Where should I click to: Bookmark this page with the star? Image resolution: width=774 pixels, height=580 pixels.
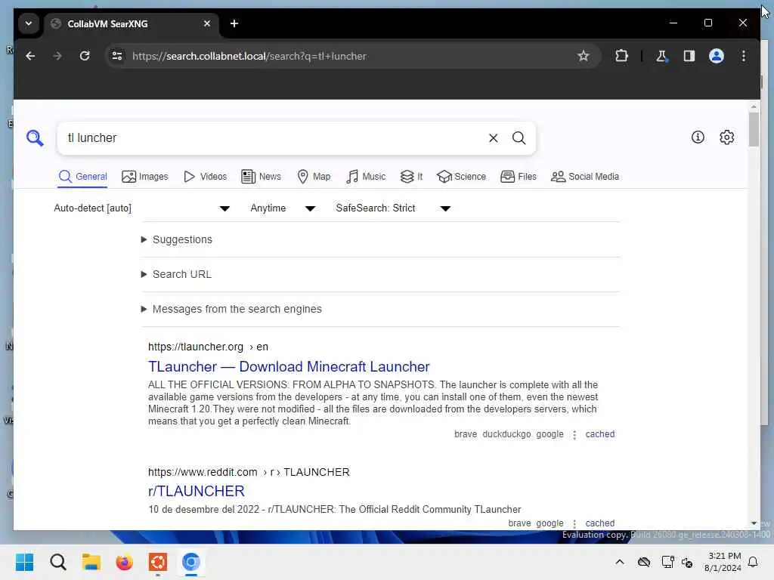click(x=583, y=56)
